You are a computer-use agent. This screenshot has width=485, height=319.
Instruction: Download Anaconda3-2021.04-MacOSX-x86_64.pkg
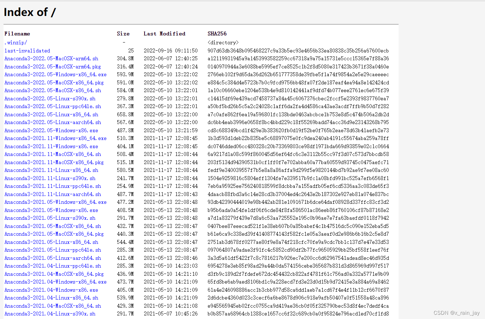(x=54, y=274)
